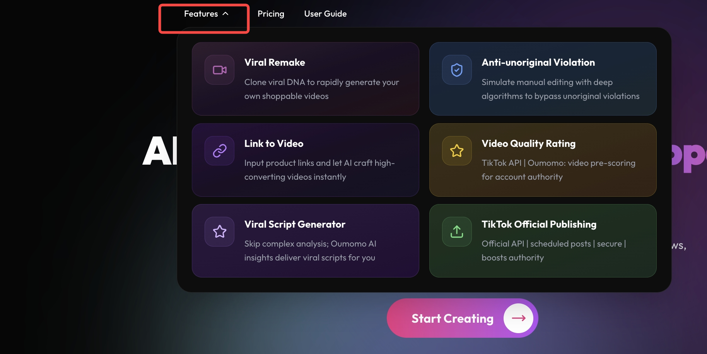The width and height of the screenshot is (707, 354).
Task: Click the 'Clone viral DNA' description text
Action: (322, 89)
